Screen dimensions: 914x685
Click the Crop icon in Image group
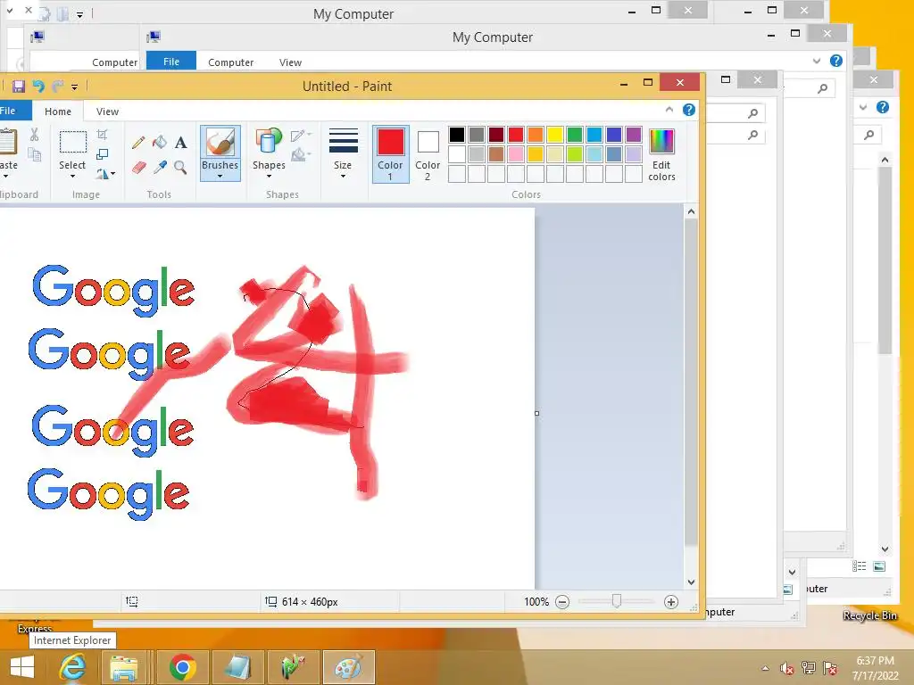click(103, 135)
